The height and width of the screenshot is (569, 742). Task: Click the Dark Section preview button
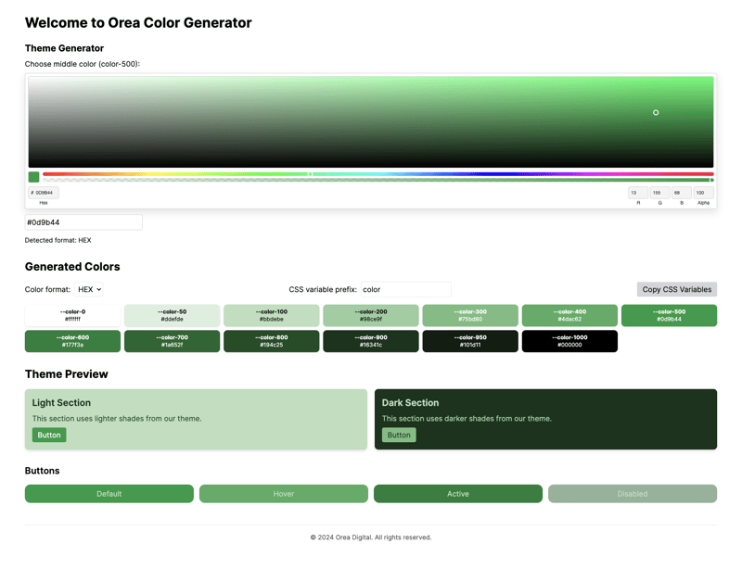(x=399, y=435)
